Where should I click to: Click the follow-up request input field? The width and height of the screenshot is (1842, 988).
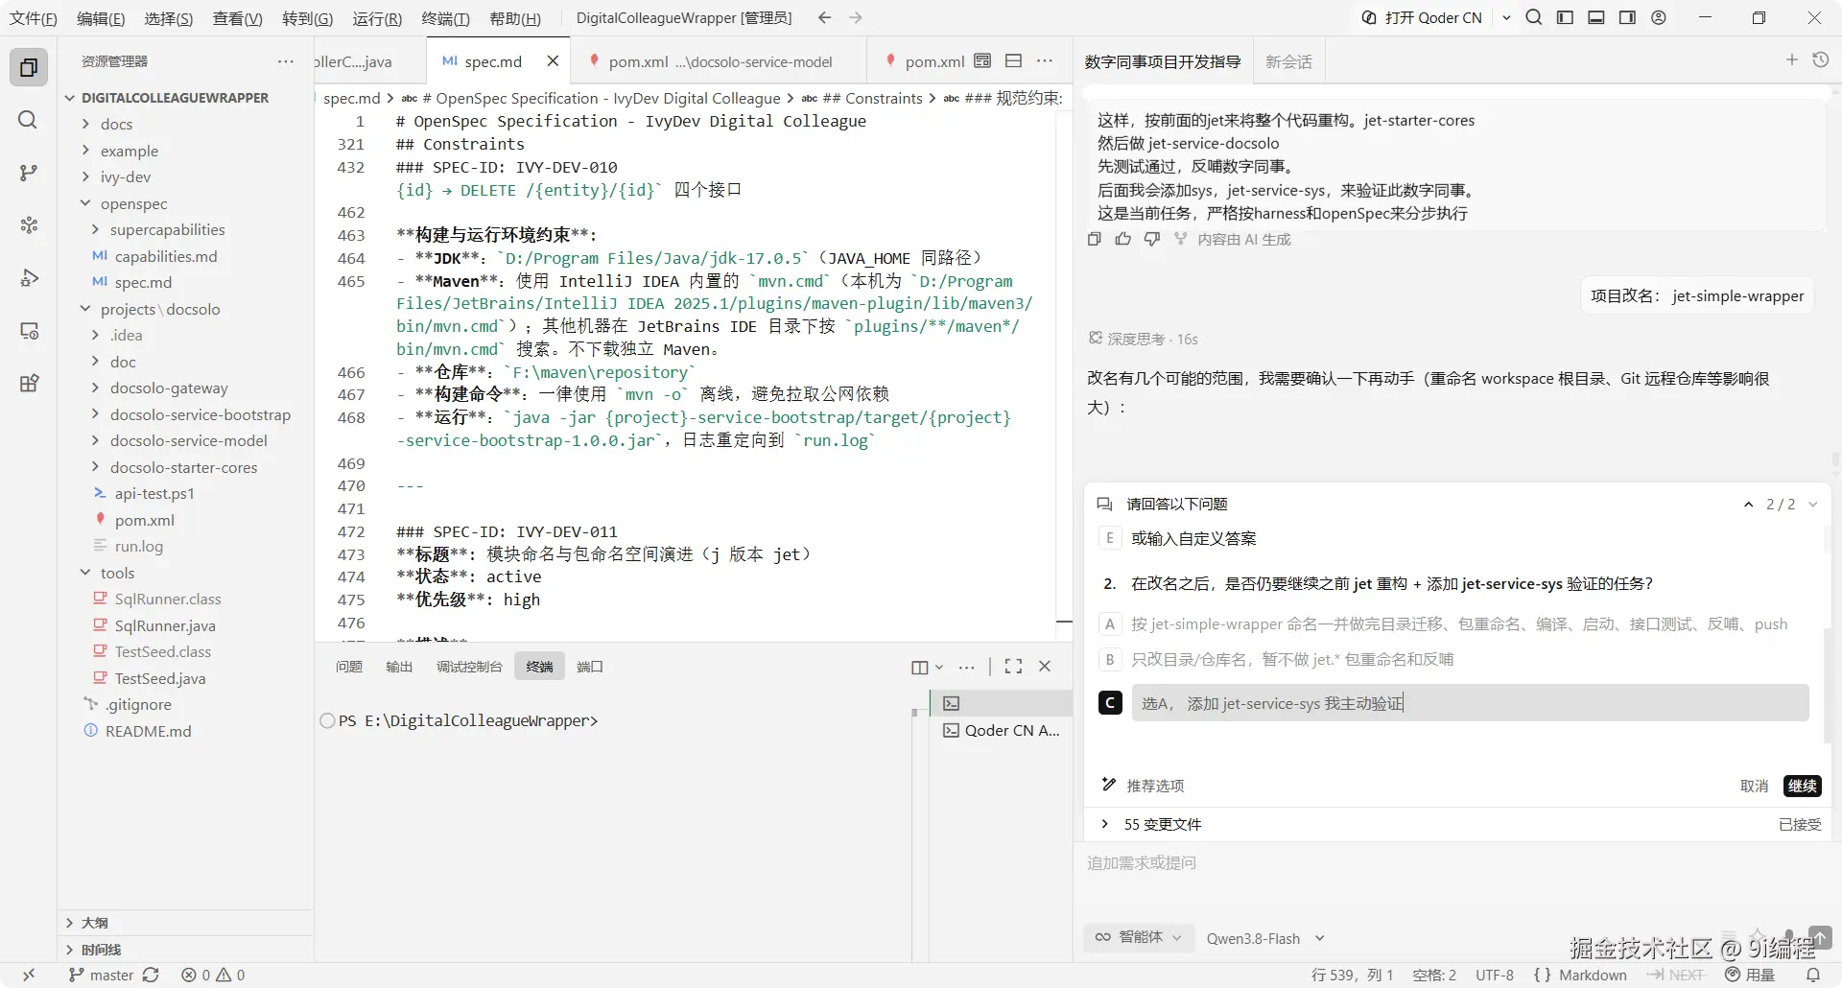(x=1456, y=863)
